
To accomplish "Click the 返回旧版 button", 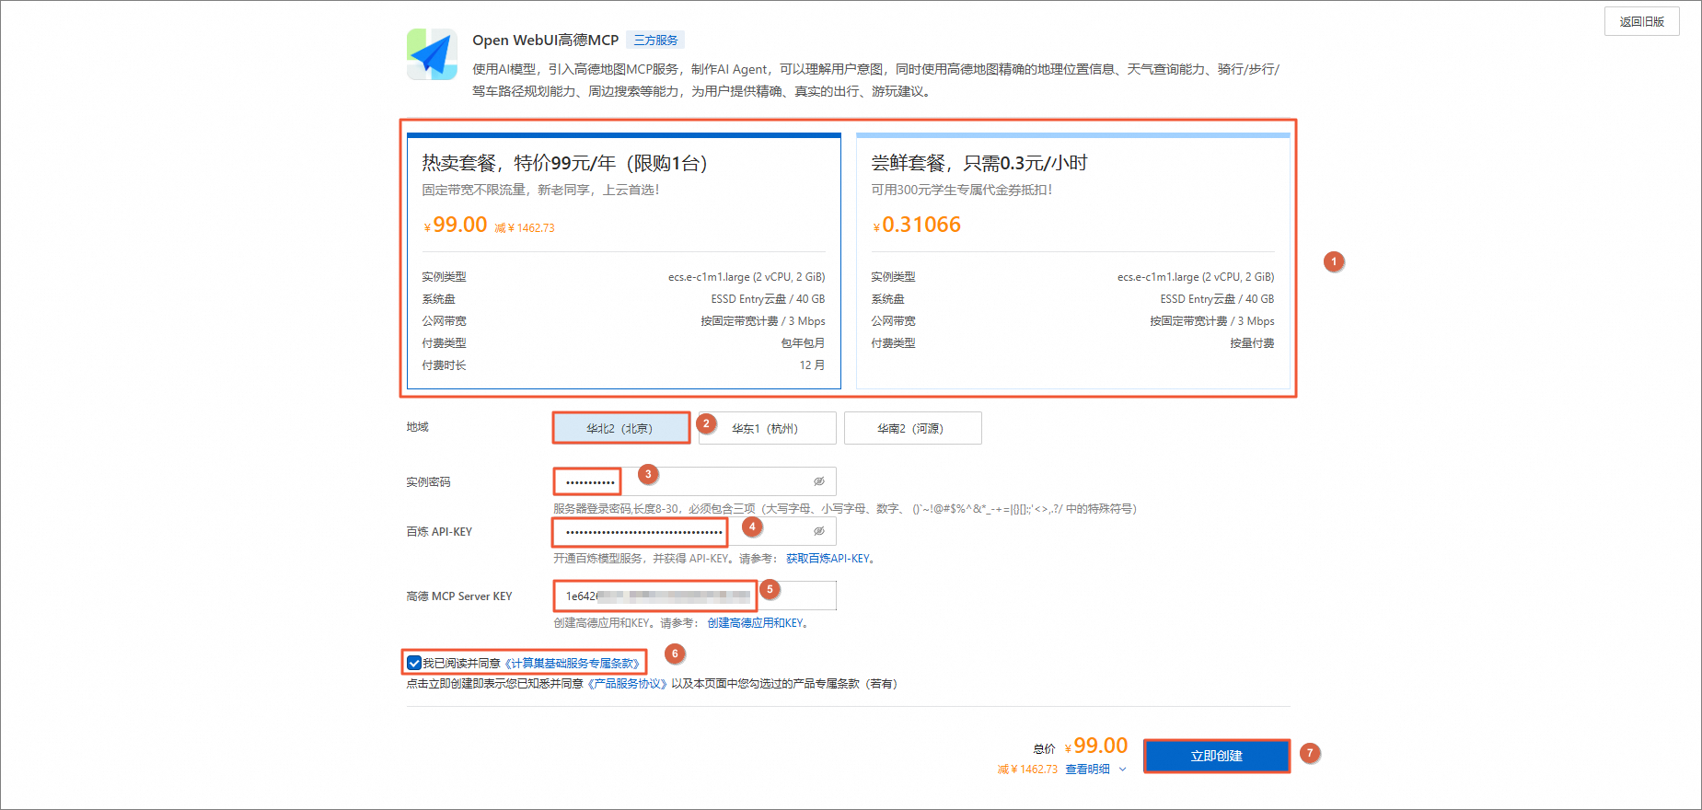I will [1641, 21].
